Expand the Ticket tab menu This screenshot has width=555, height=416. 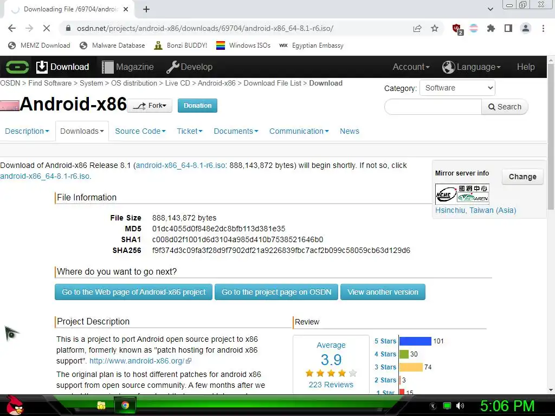189,131
